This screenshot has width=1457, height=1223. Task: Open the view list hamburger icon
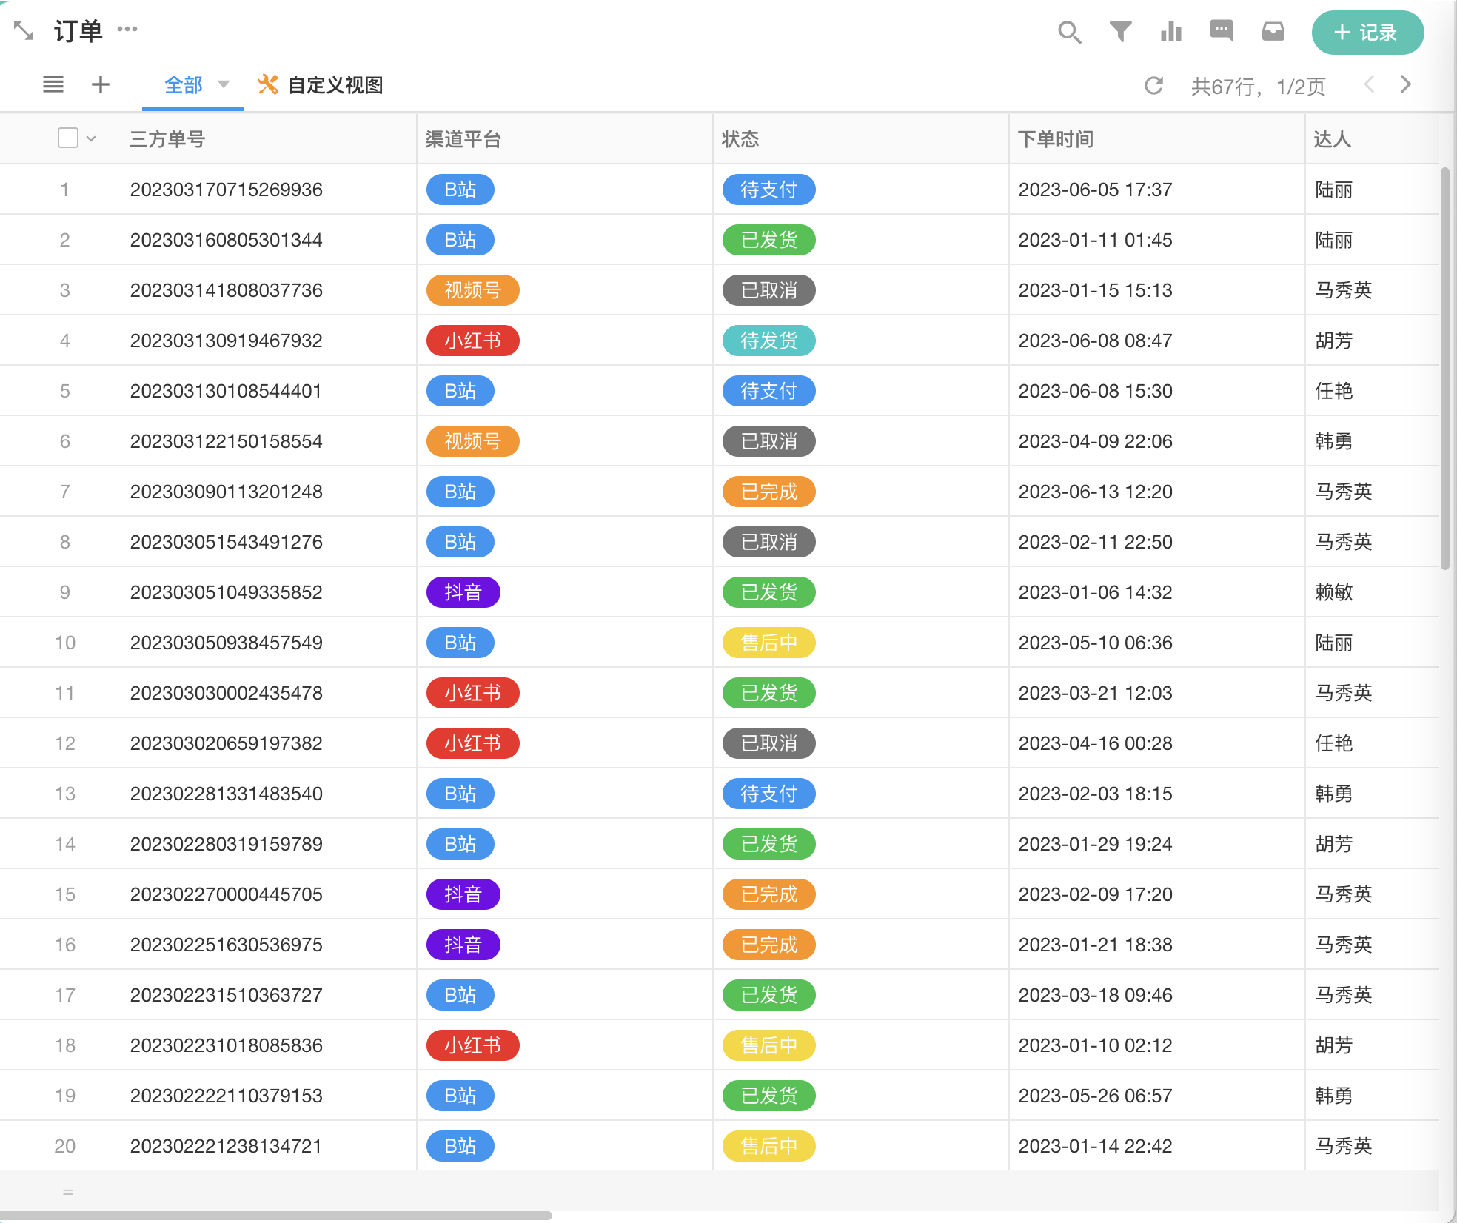53,84
